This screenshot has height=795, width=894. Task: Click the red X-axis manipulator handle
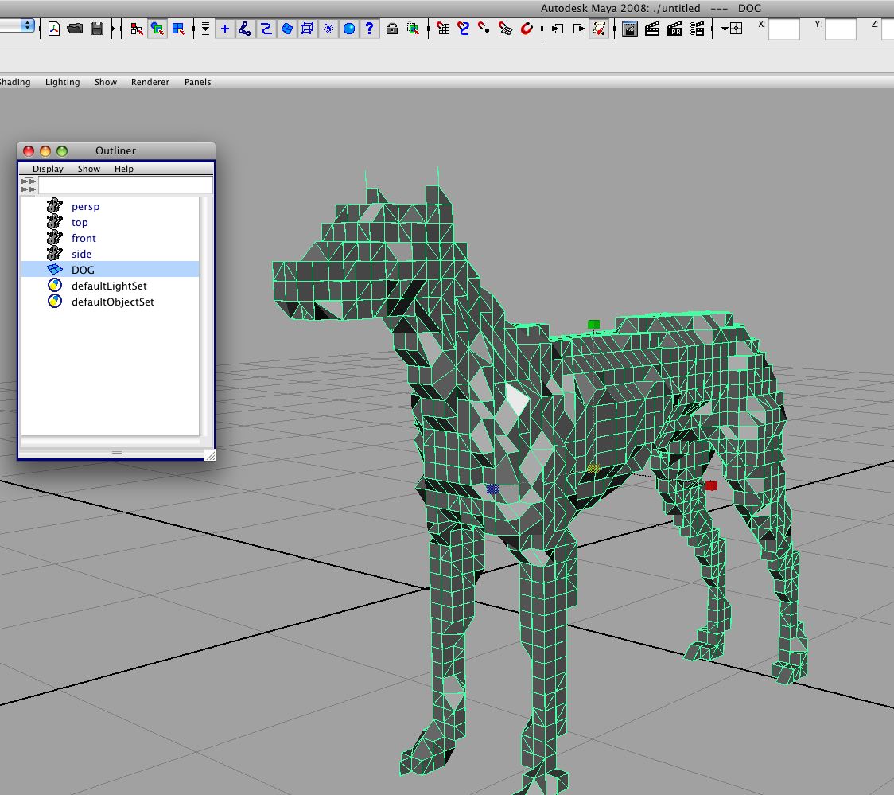[x=711, y=485]
